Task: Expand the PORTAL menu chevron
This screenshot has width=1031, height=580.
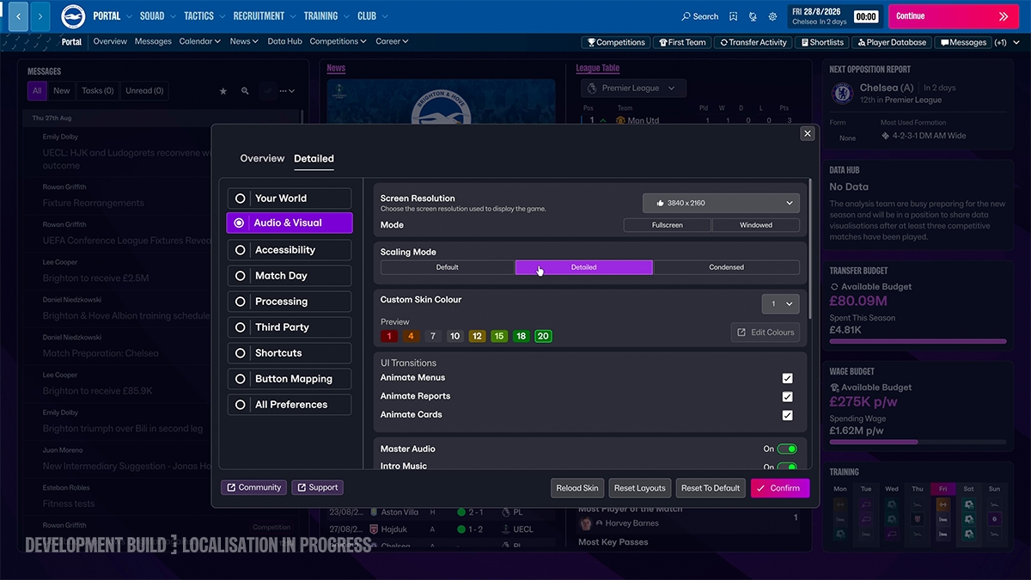Action: click(129, 16)
